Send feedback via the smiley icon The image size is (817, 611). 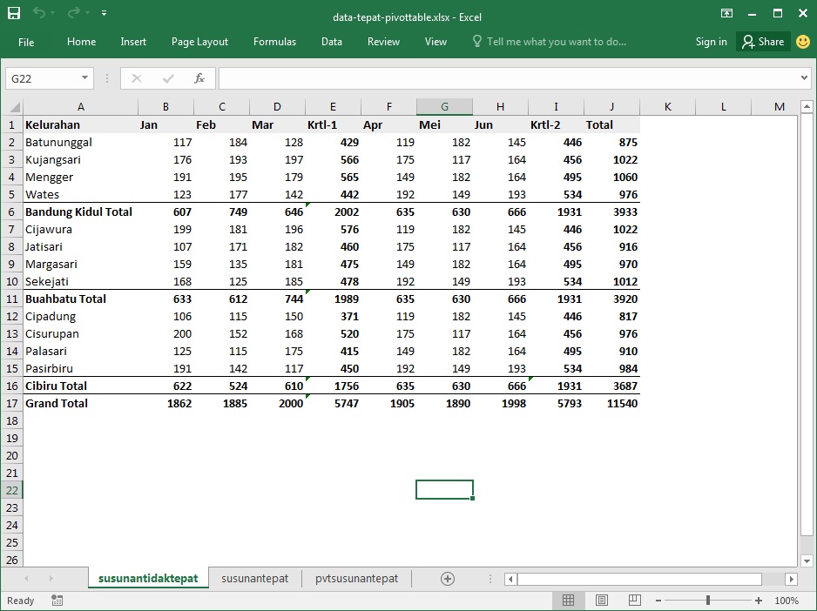click(802, 41)
